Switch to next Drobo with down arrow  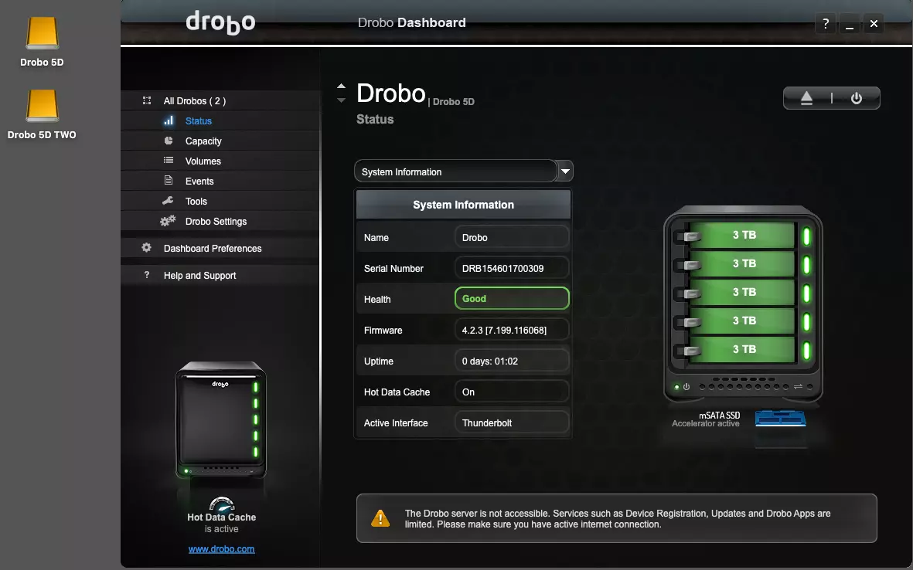click(x=341, y=100)
